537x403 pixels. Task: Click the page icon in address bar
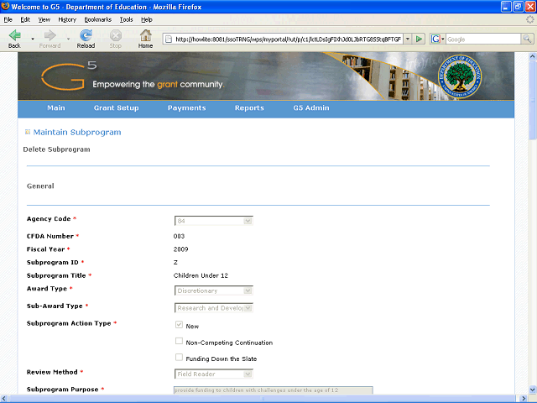pyautogui.click(x=169, y=39)
